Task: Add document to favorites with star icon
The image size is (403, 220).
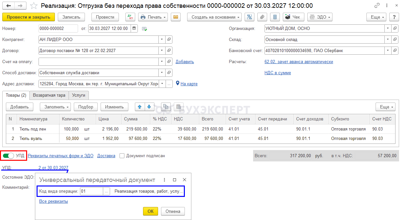Action: click(x=33, y=6)
